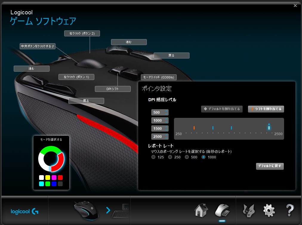Viewport: 302px width, 225px height.
Task: Select the blue 1000 DPI slider marker
Action: (x=213, y=128)
